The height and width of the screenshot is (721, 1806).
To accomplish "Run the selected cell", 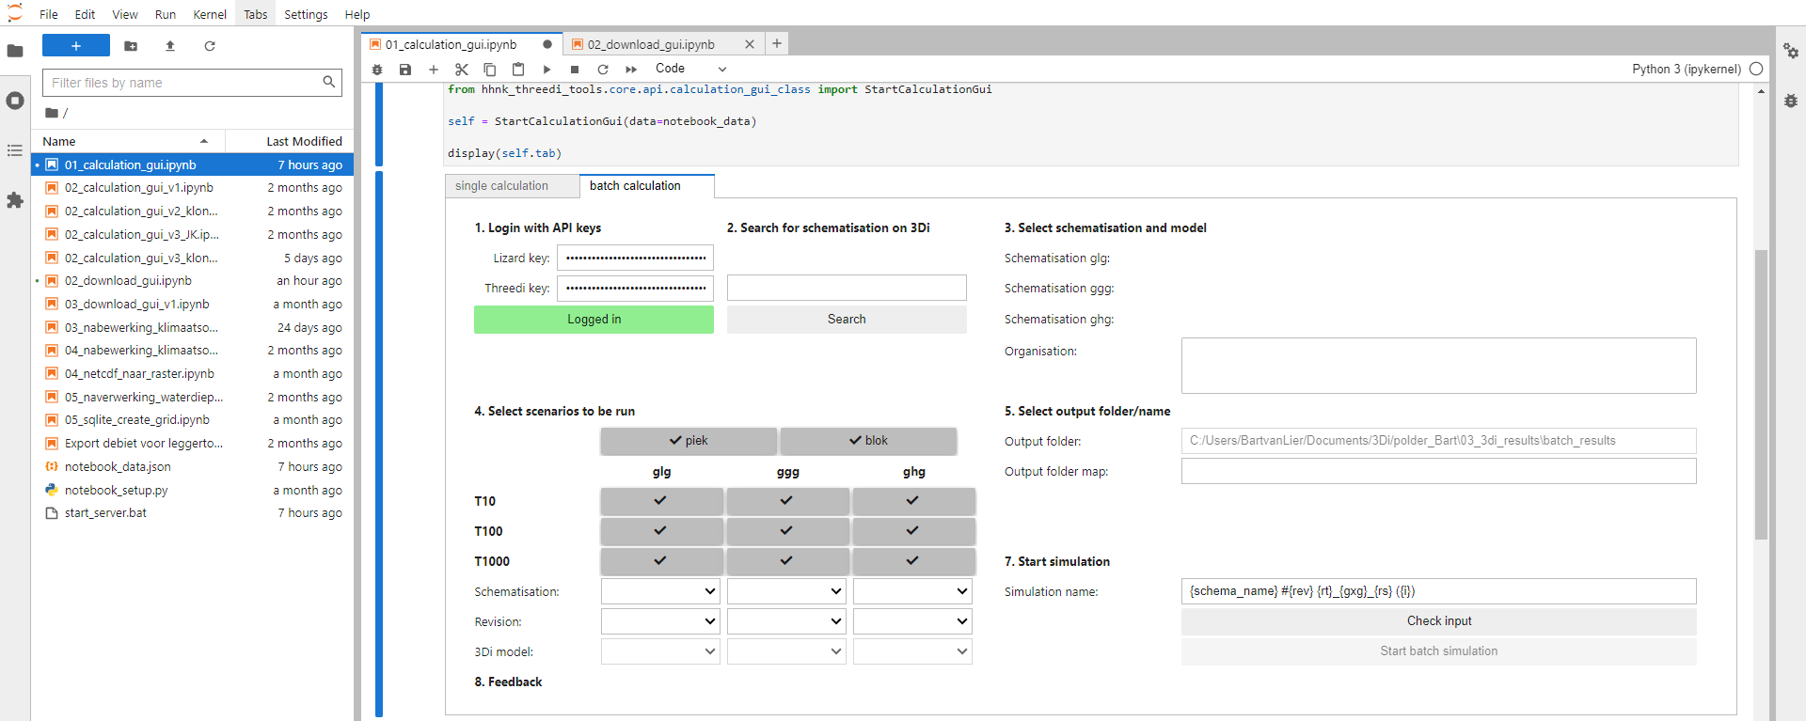I will (547, 69).
